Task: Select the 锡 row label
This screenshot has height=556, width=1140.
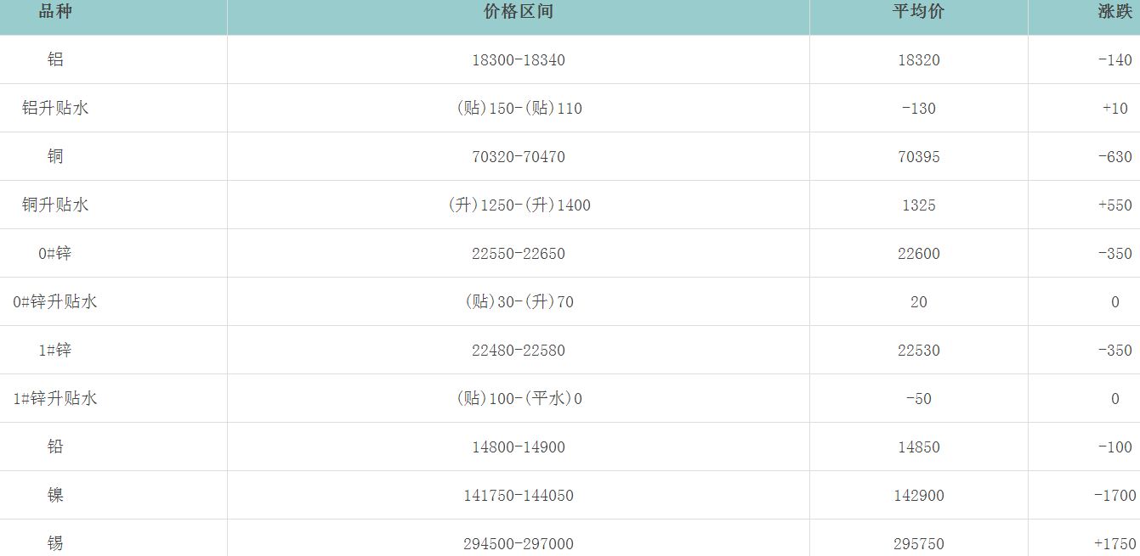Action: coord(55,543)
